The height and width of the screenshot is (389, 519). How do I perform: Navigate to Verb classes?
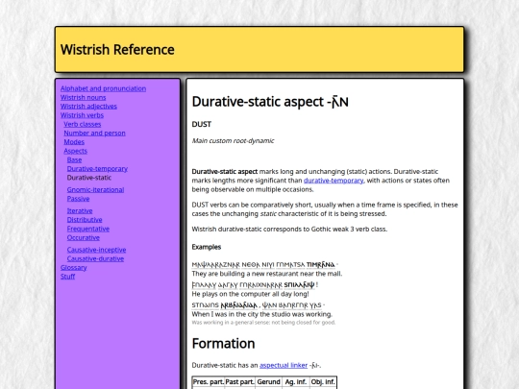coord(83,124)
